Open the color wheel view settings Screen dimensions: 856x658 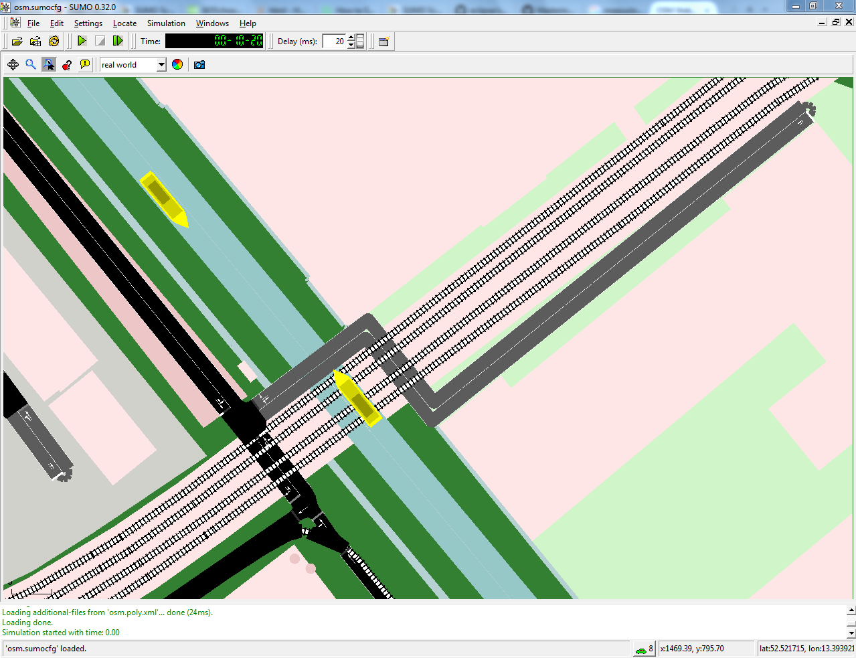pos(177,64)
